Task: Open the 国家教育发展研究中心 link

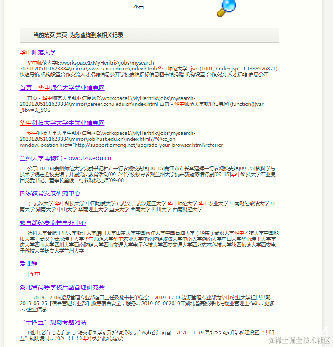Action: [50, 193]
